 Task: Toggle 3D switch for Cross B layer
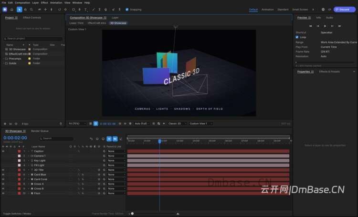pos(99,188)
